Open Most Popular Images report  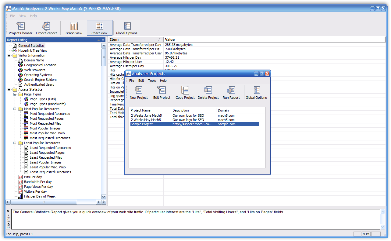pos(45,128)
